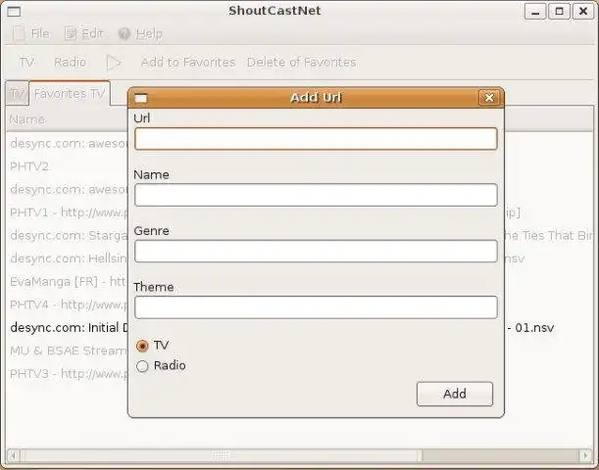Click Delete of Favorites in toolbar
This screenshot has height=470, width=599.
pyautogui.click(x=301, y=63)
